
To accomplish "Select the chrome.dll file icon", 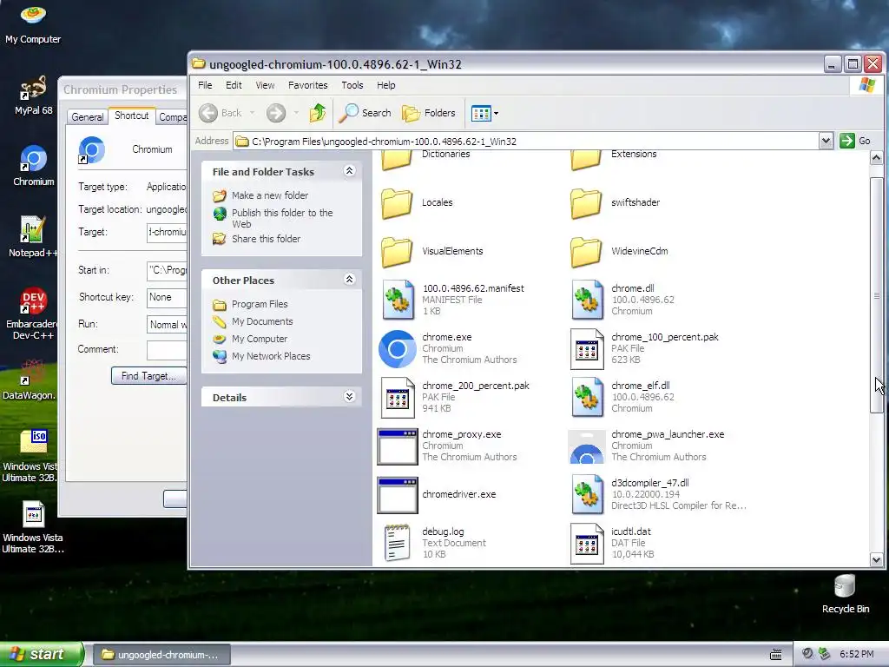I will tap(587, 300).
